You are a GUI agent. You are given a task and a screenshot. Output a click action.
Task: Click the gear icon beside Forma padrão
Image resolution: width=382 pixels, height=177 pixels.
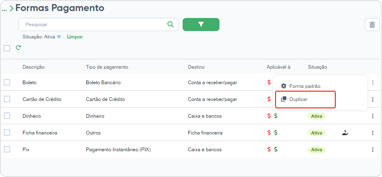(x=283, y=86)
